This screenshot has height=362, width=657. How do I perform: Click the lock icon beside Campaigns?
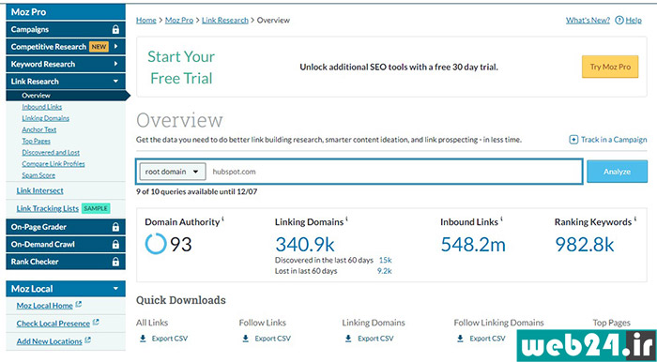tap(115, 30)
